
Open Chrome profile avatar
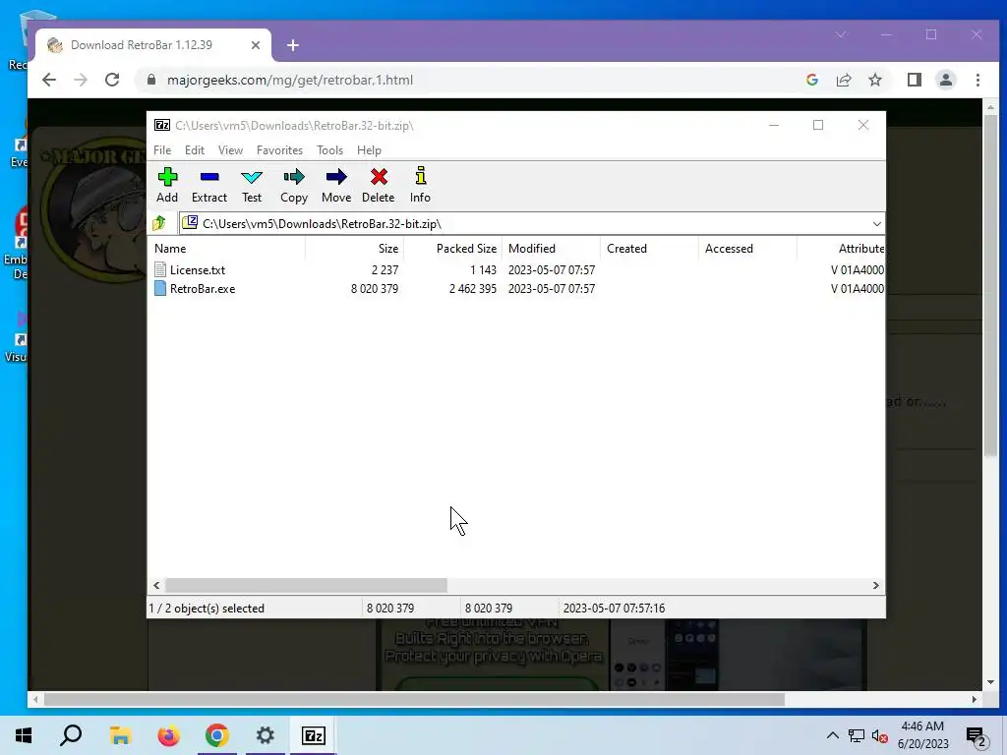coord(945,80)
